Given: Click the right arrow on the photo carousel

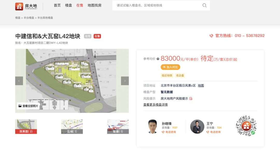Looking at the screenshot, I should point(125,81).
